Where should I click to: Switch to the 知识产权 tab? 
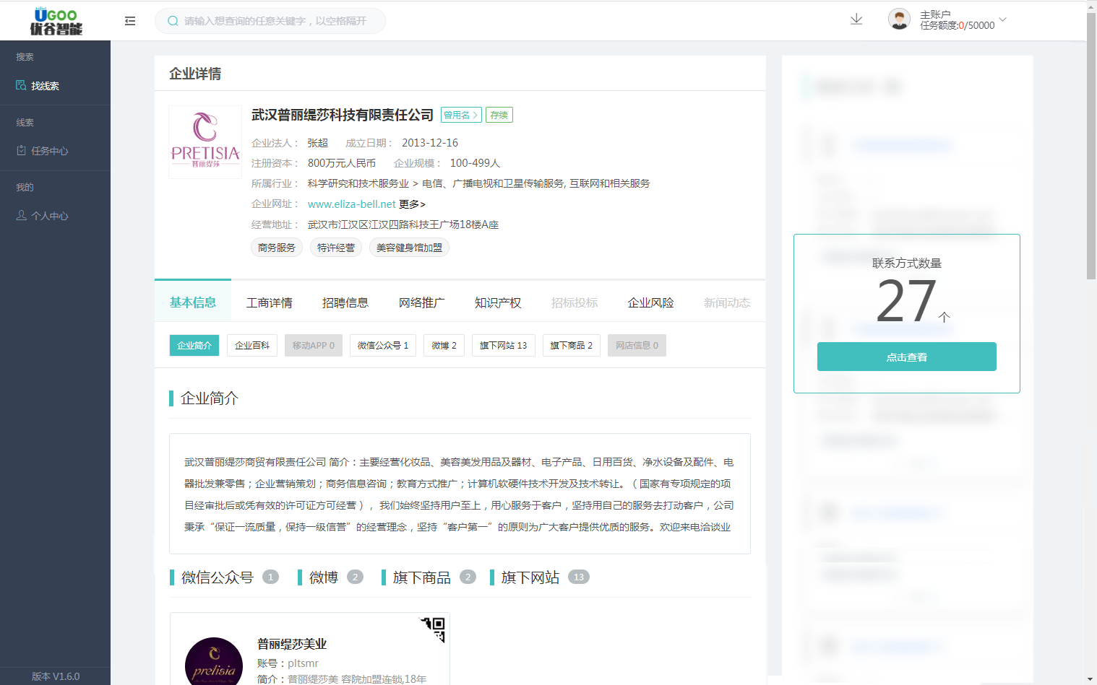pyautogui.click(x=498, y=302)
